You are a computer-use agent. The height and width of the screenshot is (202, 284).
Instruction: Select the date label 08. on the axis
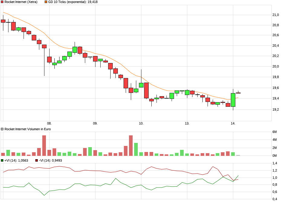tap(50, 123)
